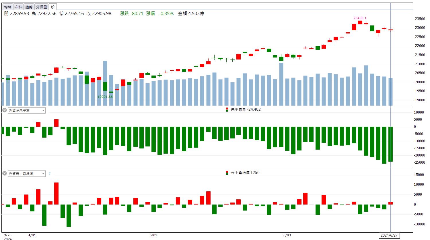Click the 高 22922.56 high price
The width and height of the screenshot is (430, 240).
pos(44,13)
